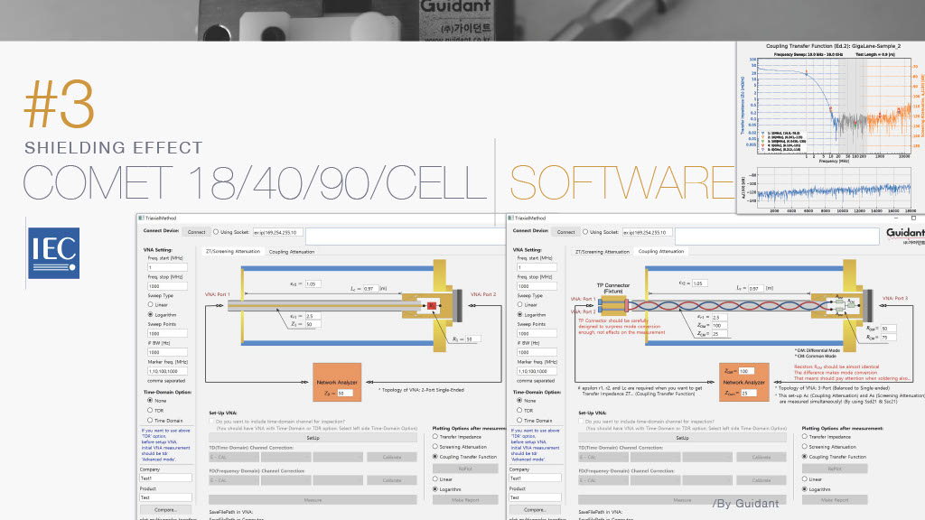Open ZT/Screening Attenuation tab in left window

[232, 251]
